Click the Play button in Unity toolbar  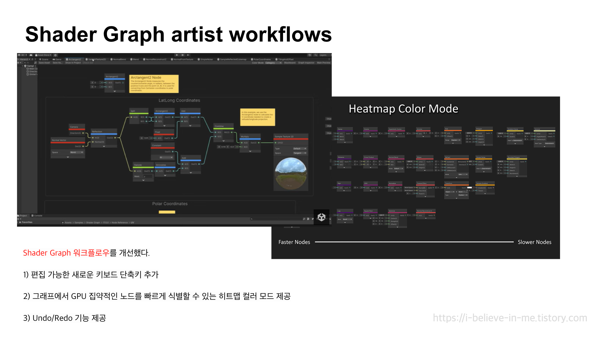[x=177, y=55]
